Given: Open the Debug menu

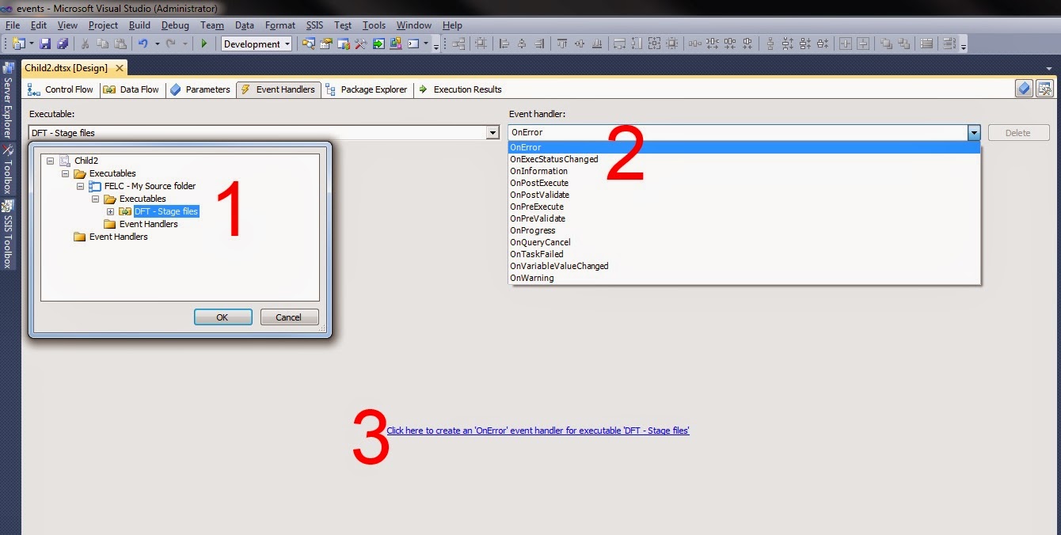Looking at the screenshot, I should (175, 25).
